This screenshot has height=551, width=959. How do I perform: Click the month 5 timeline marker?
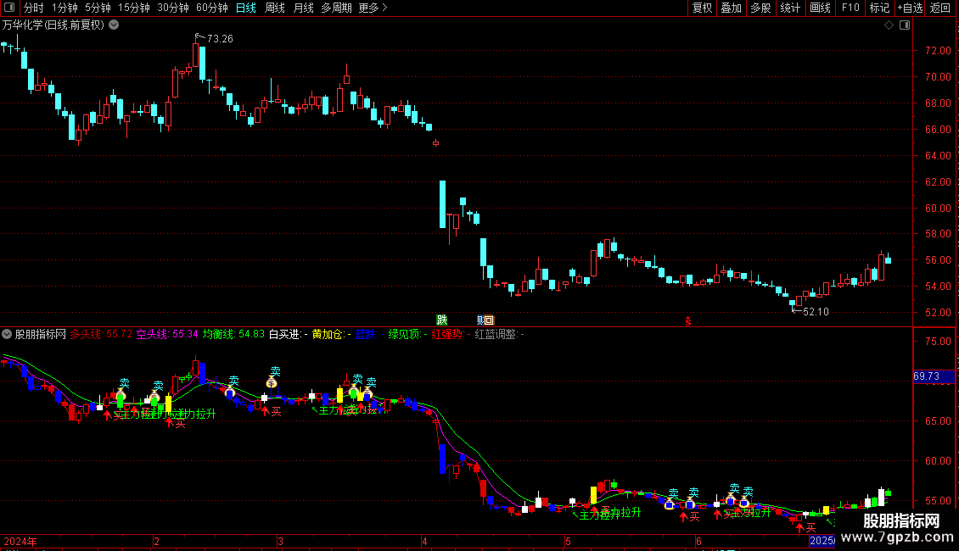568,541
